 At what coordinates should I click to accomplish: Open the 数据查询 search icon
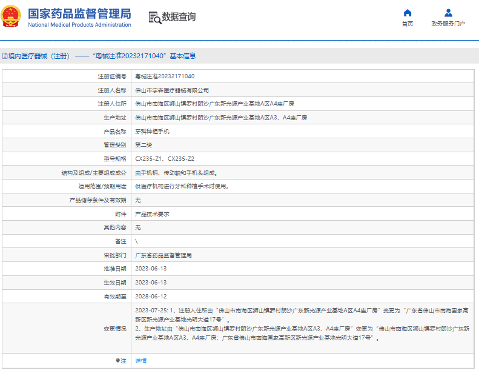pyautogui.click(x=155, y=18)
